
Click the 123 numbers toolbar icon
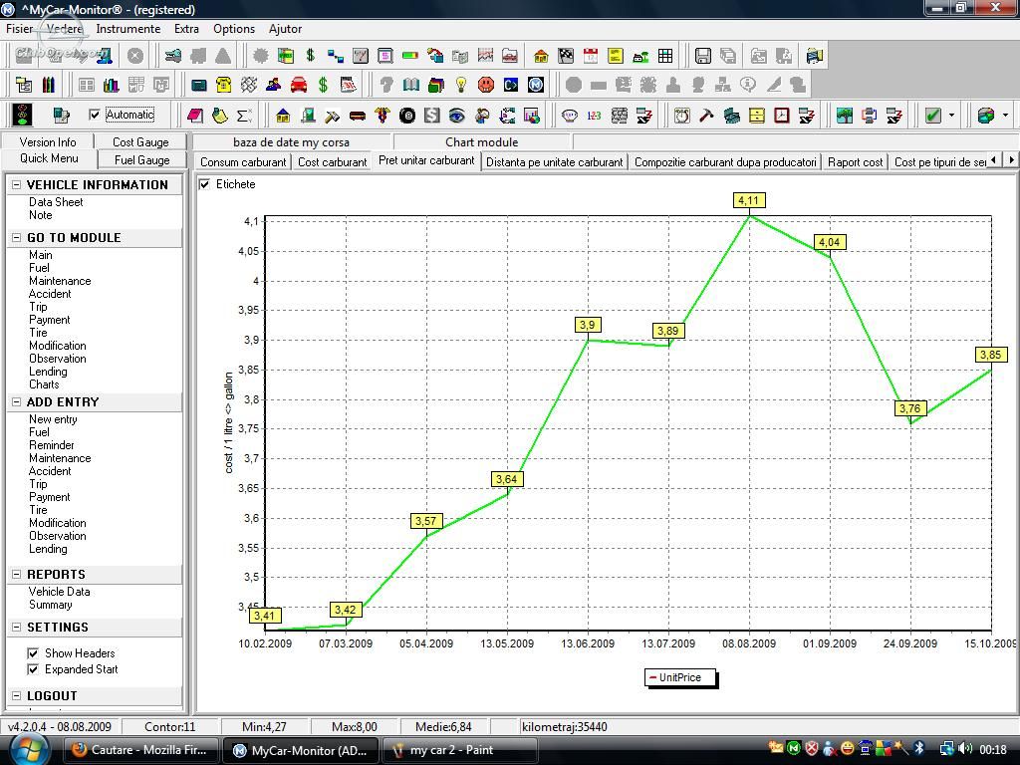pyautogui.click(x=594, y=116)
